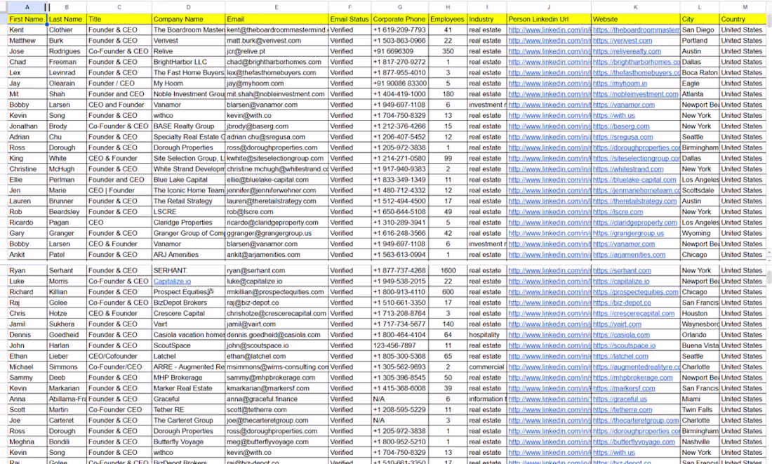Click the 'Last Name' header cell
Image resolution: width=772 pixels, height=464 pixels.
pyautogui.click(x=67, y=19)
